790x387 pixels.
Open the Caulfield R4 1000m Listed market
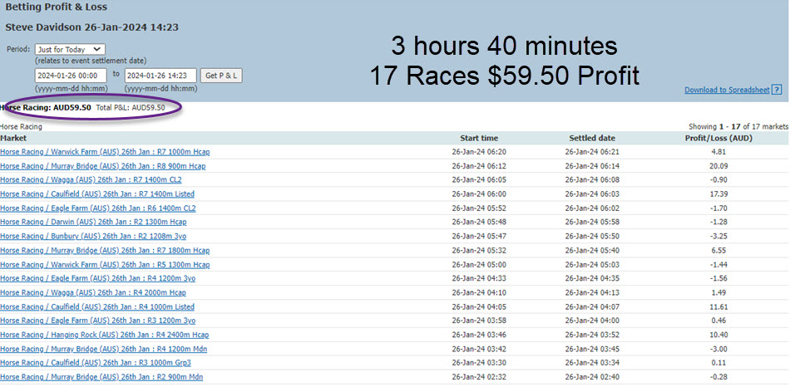97,307
